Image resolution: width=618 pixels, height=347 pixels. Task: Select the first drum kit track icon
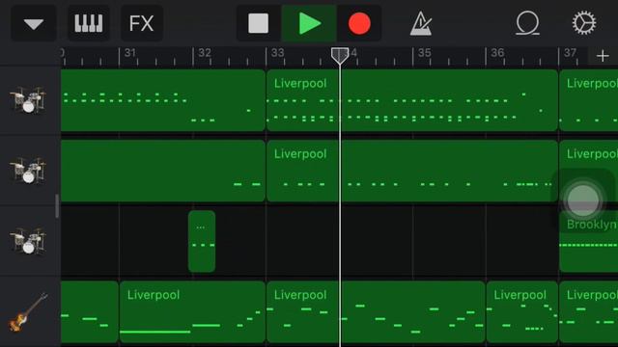point(28,99)
